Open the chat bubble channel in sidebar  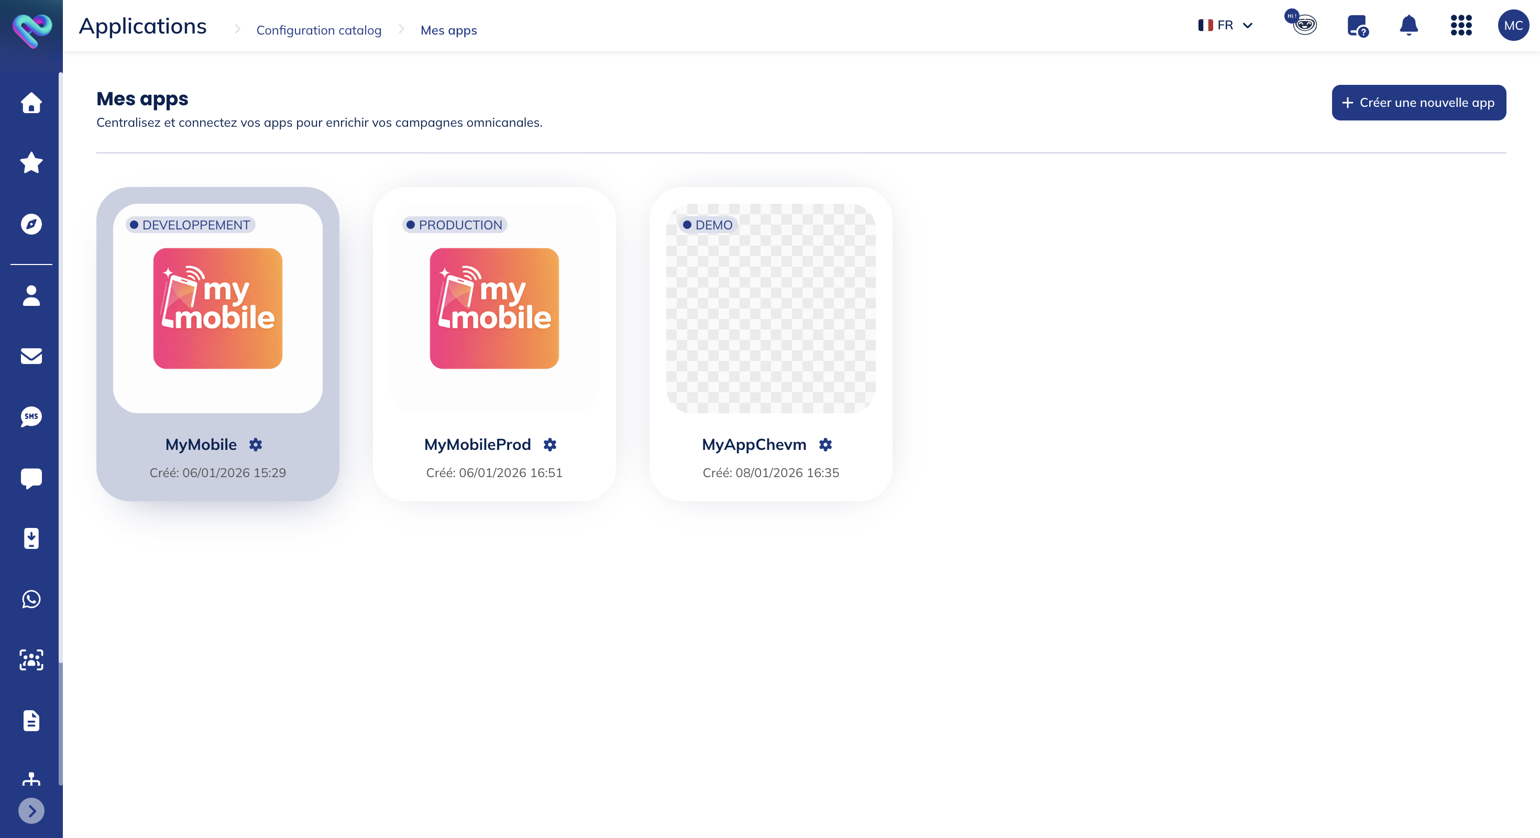coord(30,478)
